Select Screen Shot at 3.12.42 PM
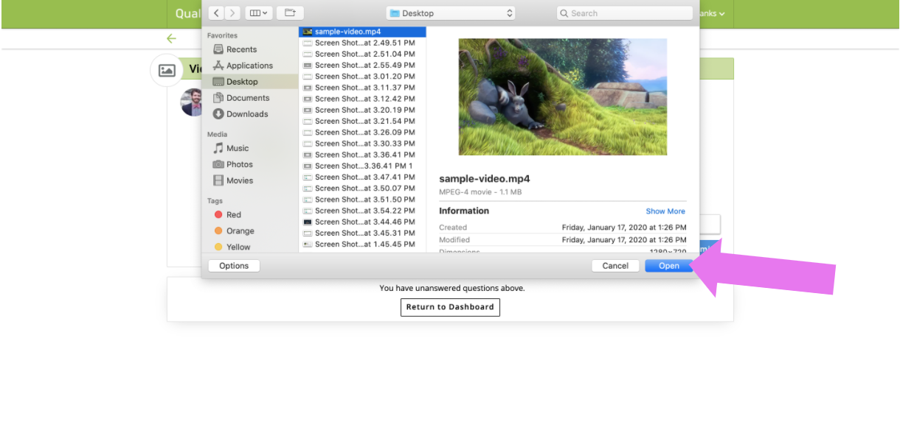The image size is (900, 433). (x=362, y=99)
